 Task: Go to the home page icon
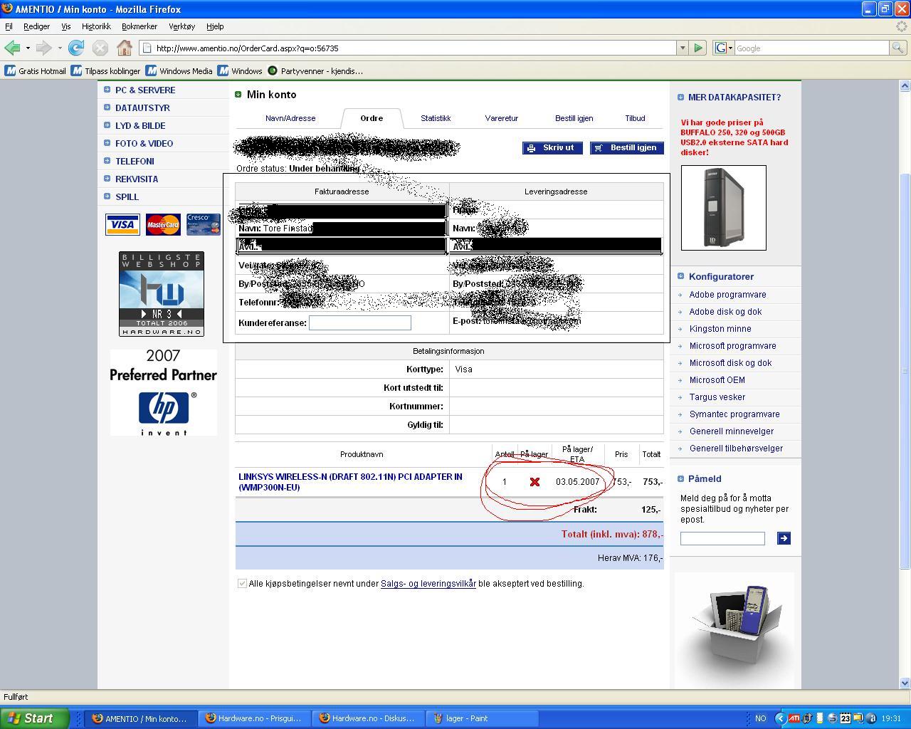click(x=125, y=48)
